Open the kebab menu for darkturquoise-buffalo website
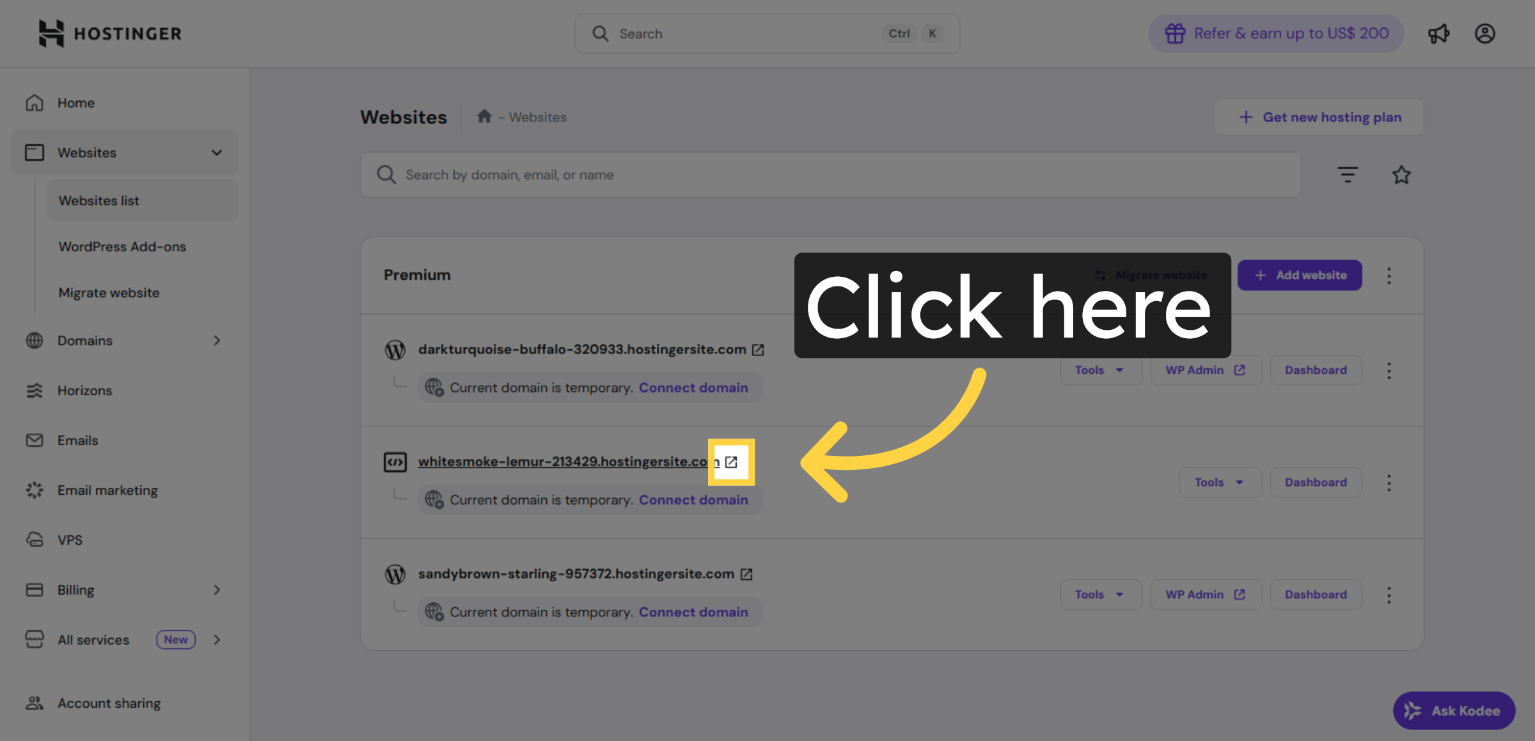This screenshot has width=1535, height=741. coord(1389,370)
